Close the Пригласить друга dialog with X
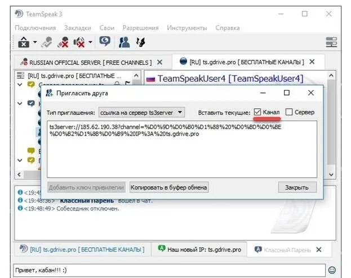The width and height of the screenshot is (351, 278). pos(311,93)
